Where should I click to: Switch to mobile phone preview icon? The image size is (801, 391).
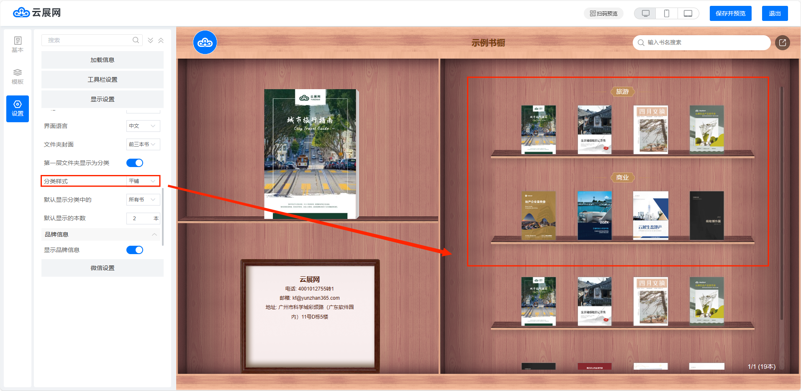click(x=667, y=13)
